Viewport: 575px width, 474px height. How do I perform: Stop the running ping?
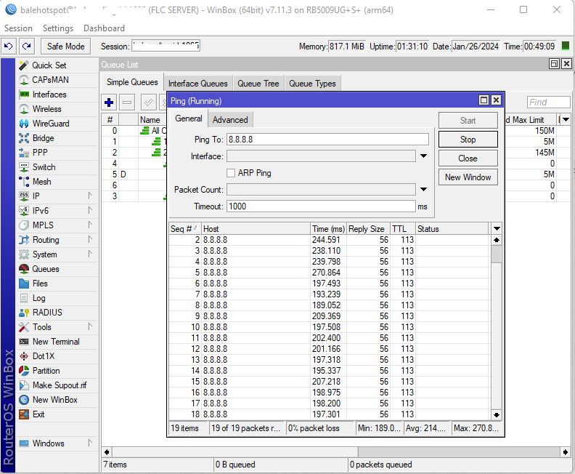(x=468, y=140)
